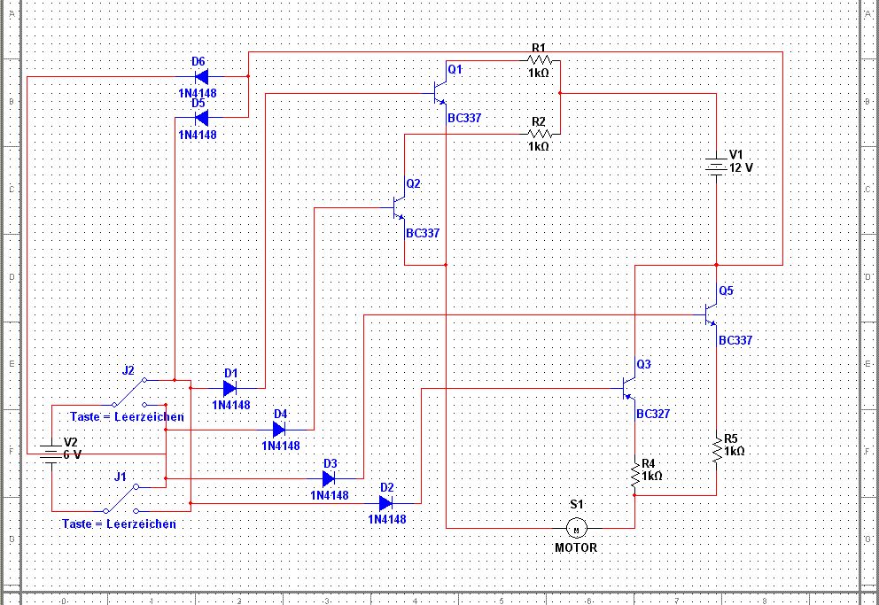
Task: Select the D1 diode symbol
Action: tap(229, 388)
